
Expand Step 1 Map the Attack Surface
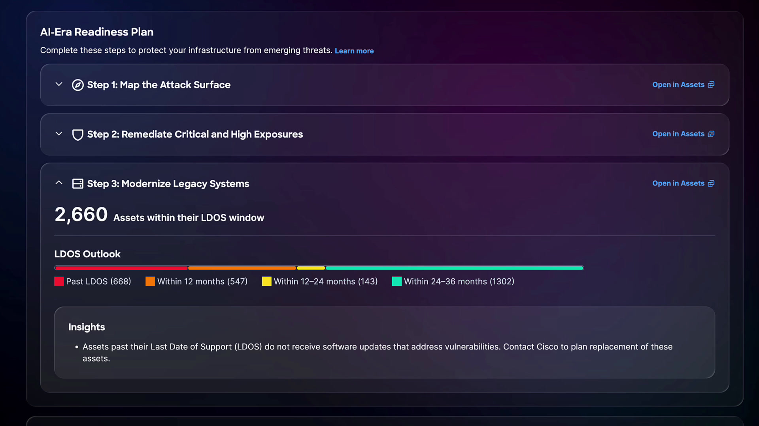(59, 84)
